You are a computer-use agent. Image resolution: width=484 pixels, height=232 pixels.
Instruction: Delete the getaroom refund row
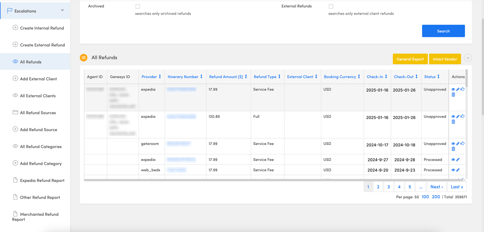click(x=453, y=149)
